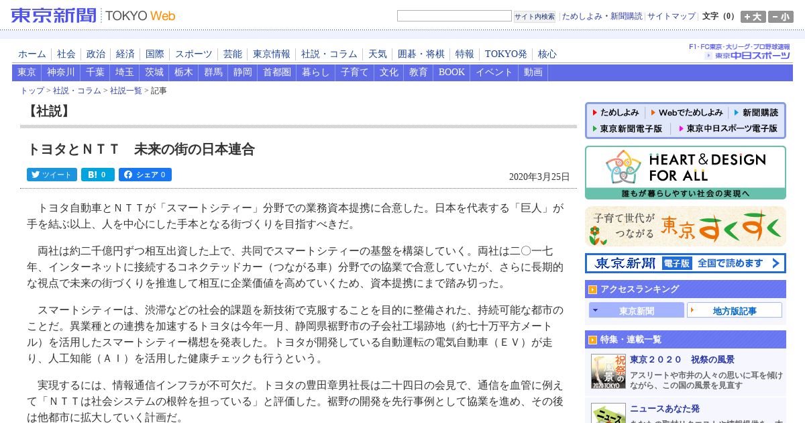Open 芸能 section
Viewport: 805px width, 423px height.
point(233,54)
